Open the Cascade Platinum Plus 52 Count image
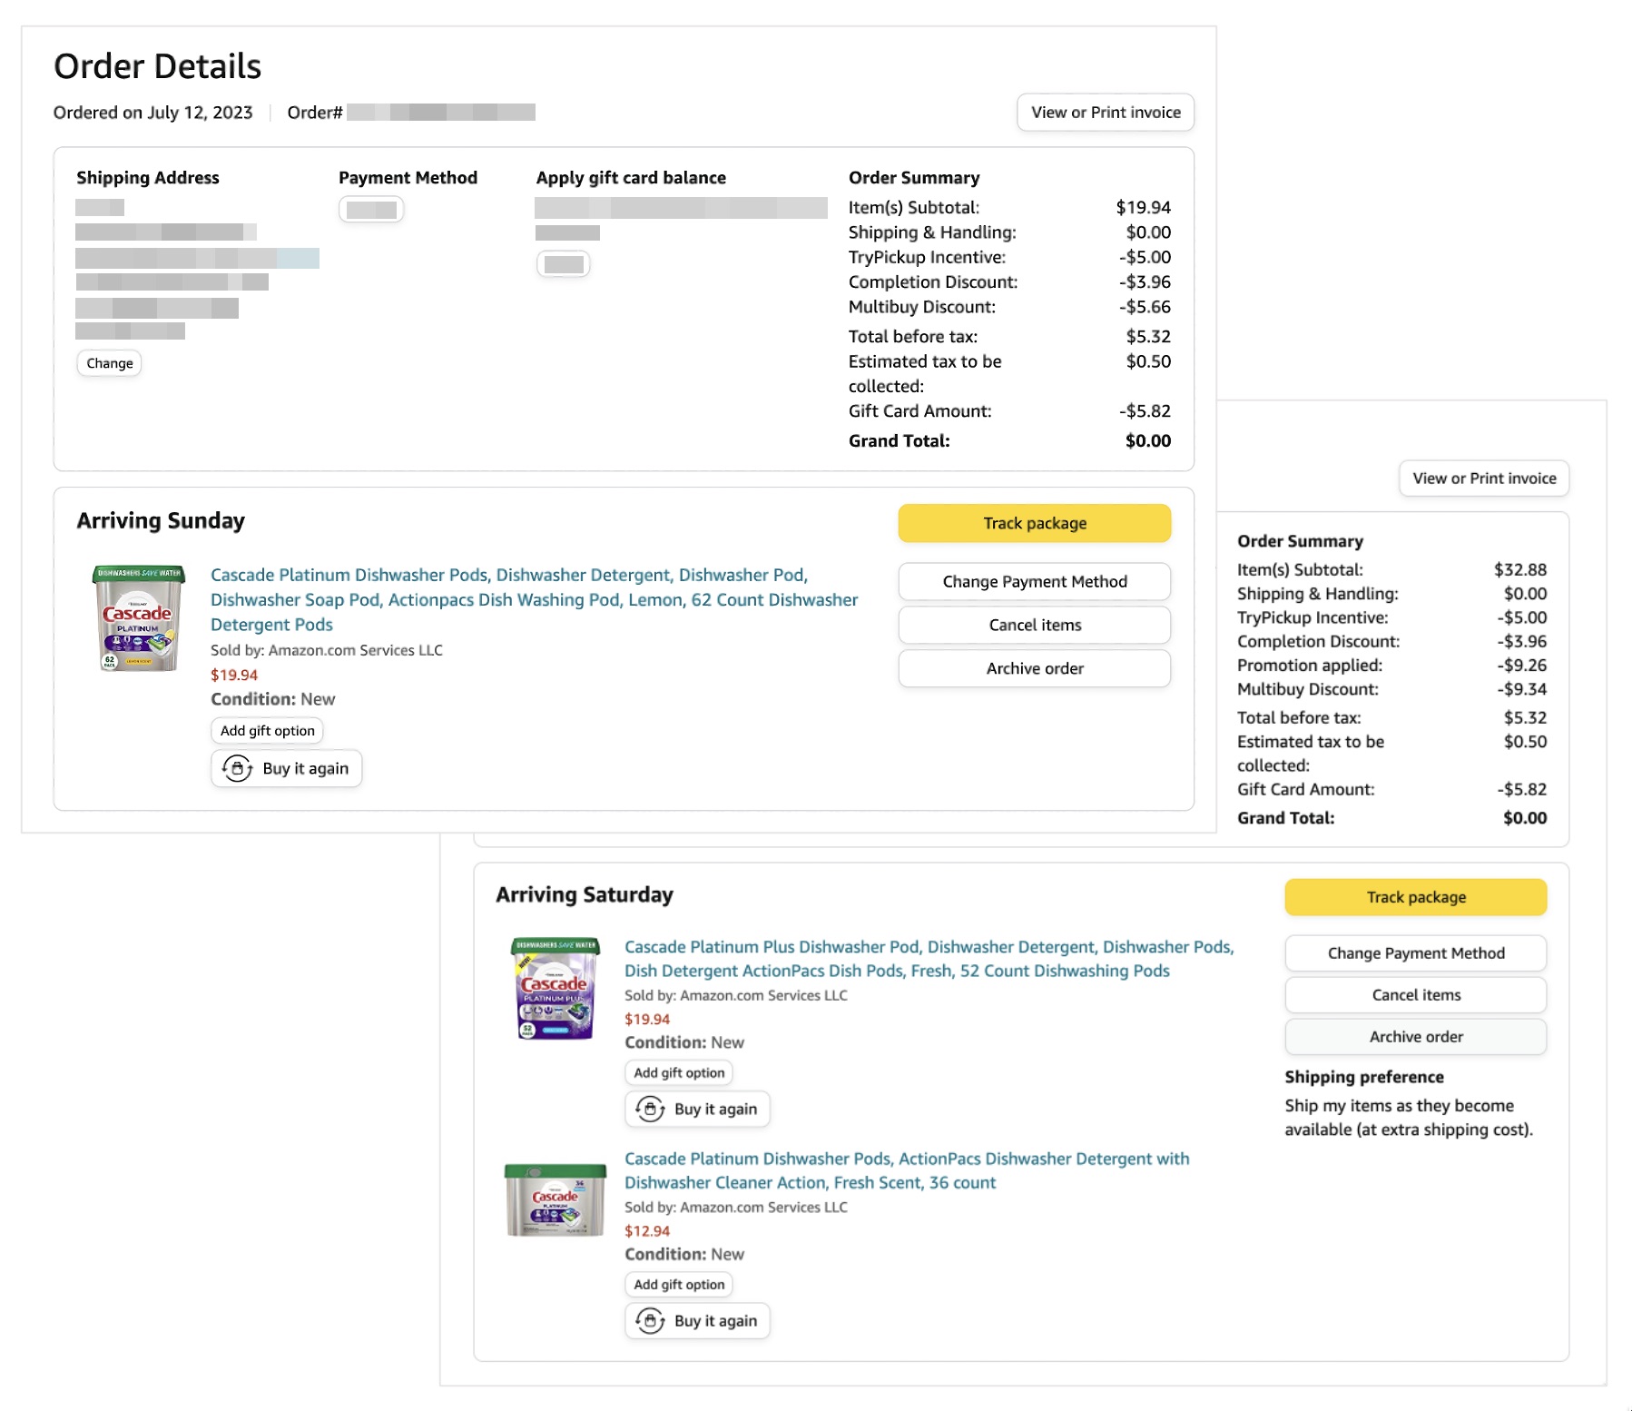The image size is (1632, 1411). (555, 989)
